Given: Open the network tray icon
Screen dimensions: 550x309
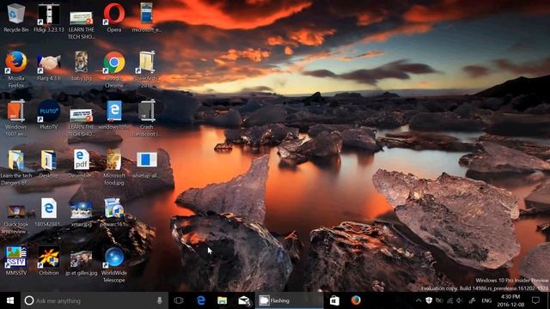Looking at the screenshot, I should 449,300.
